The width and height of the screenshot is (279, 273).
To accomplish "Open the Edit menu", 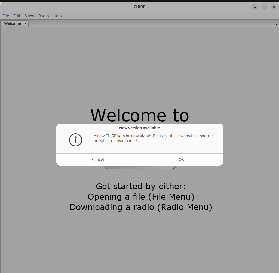I will (17, 16).
